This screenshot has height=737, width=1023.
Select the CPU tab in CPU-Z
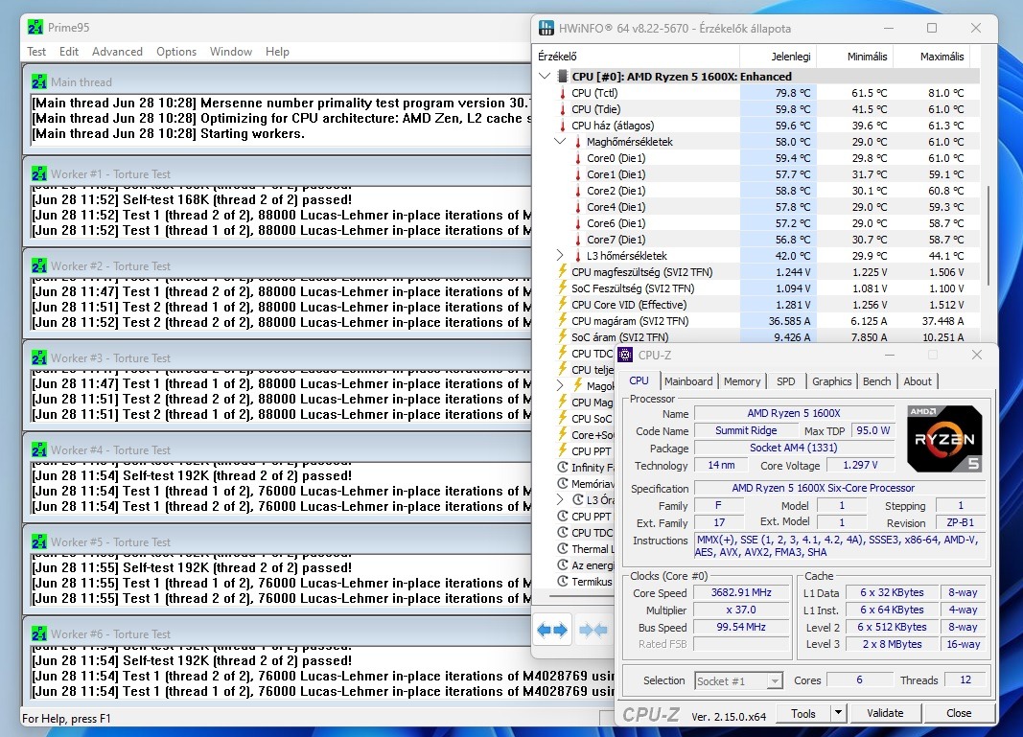coord(639,380)
